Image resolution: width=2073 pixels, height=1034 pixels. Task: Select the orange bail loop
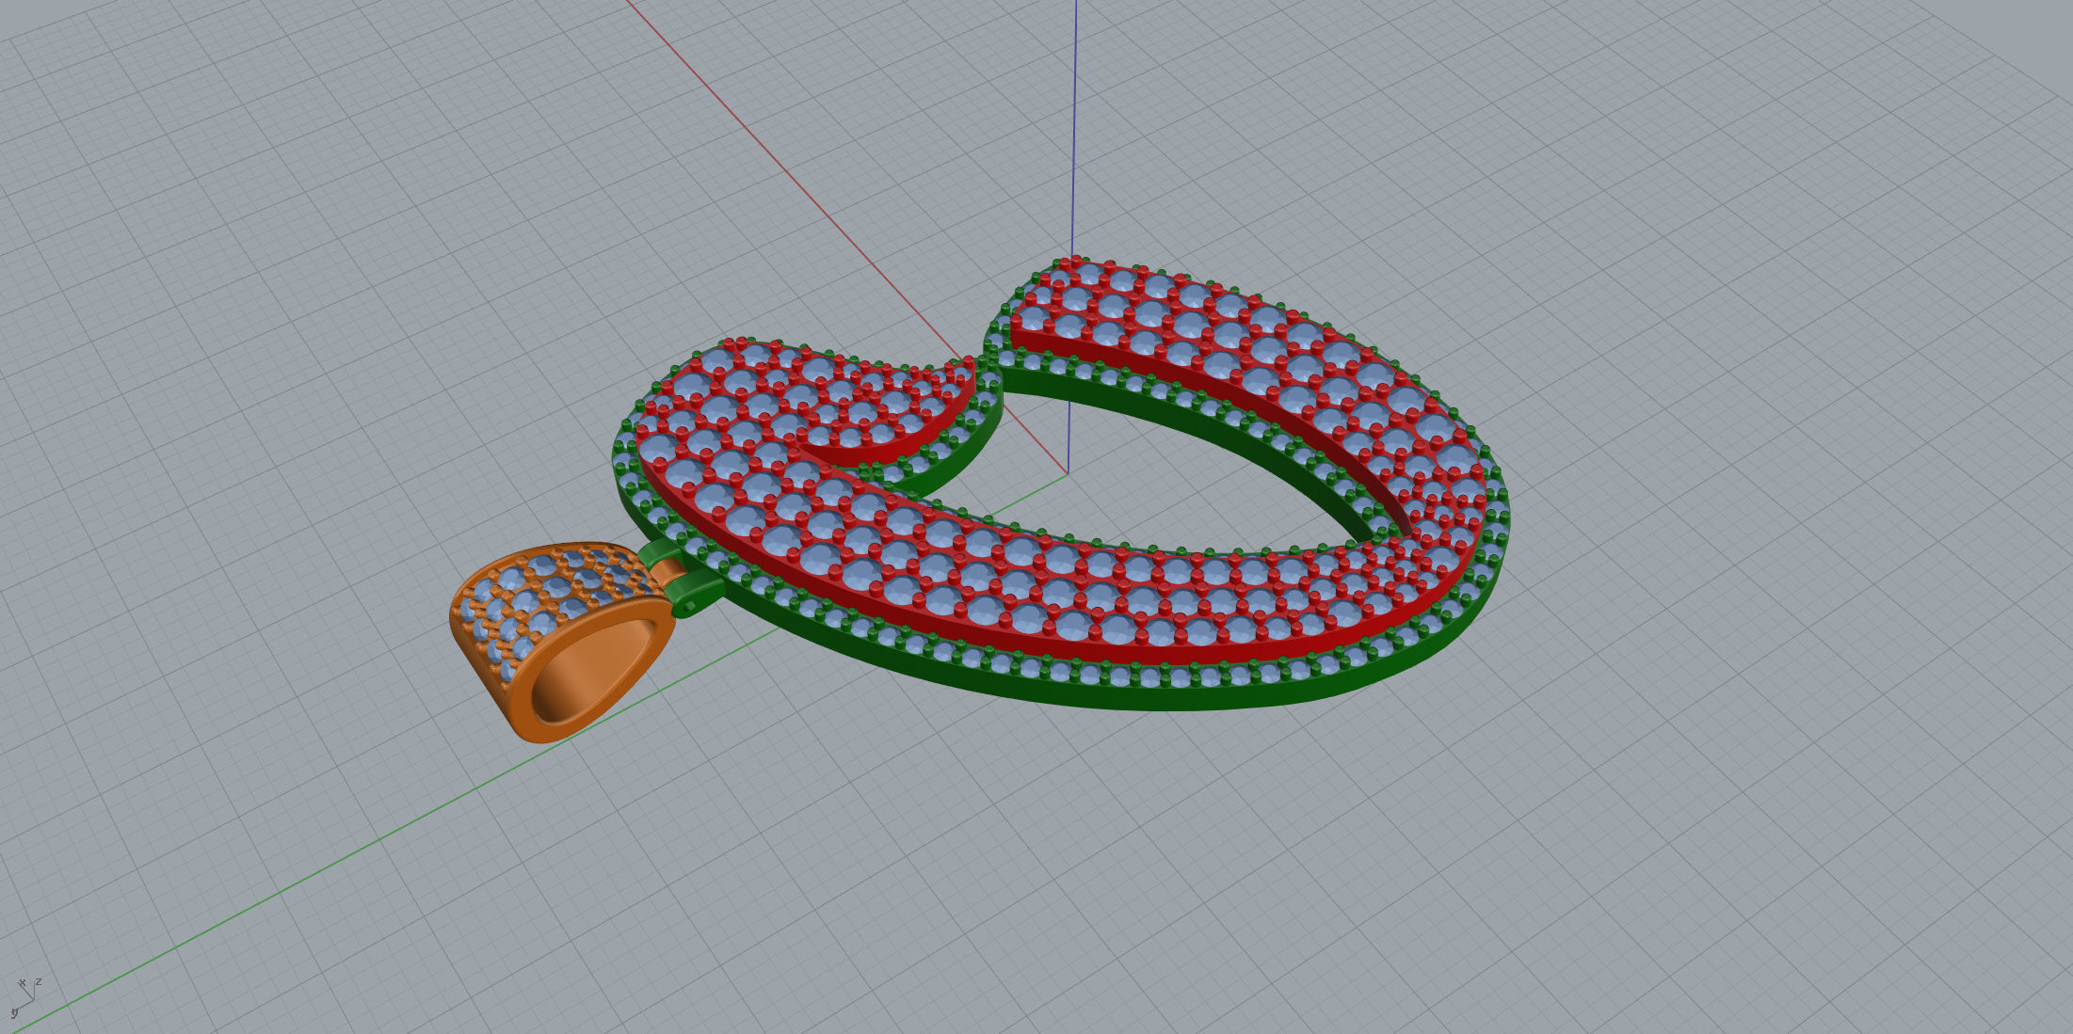[563, 642]
